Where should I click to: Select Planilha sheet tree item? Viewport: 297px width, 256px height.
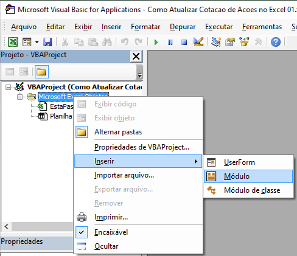tap(61, 116)
